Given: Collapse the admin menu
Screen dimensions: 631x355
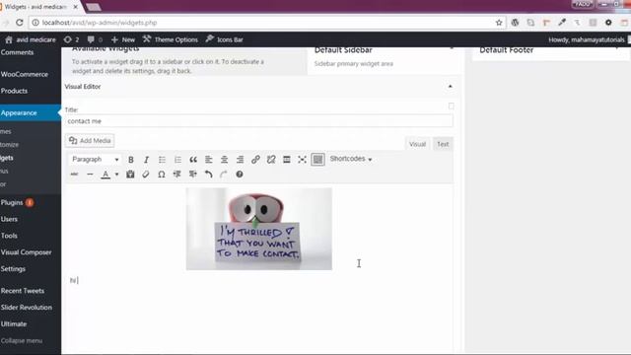Looking at the screenshot, I should coord(22,341).
